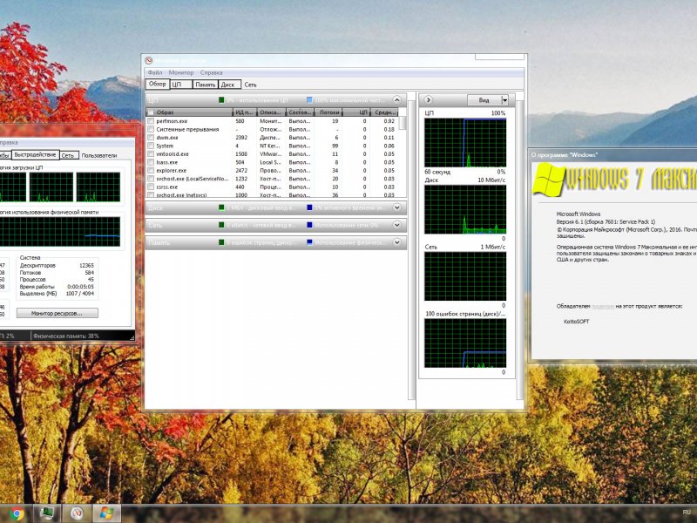Open the Монитор menu
The image size is (697, 523).
coord(181,72)
